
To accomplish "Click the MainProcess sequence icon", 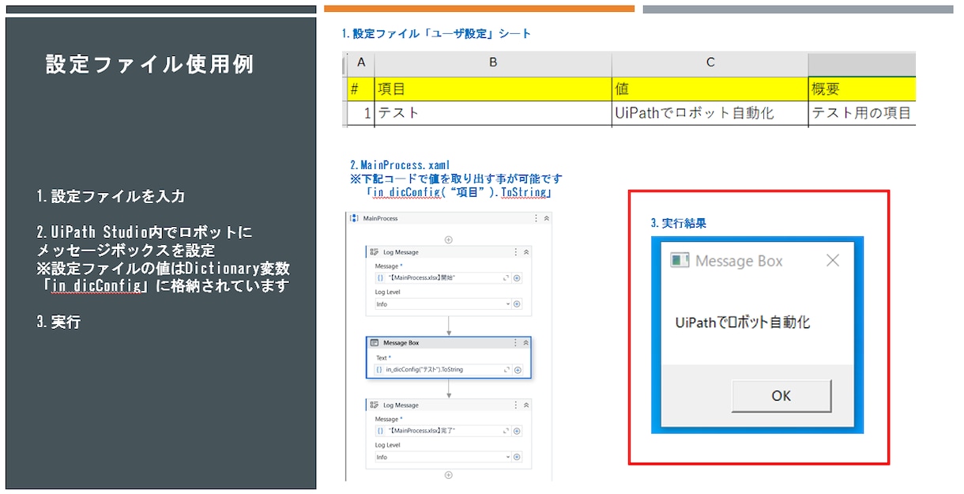I will click(x=354, y=218).
